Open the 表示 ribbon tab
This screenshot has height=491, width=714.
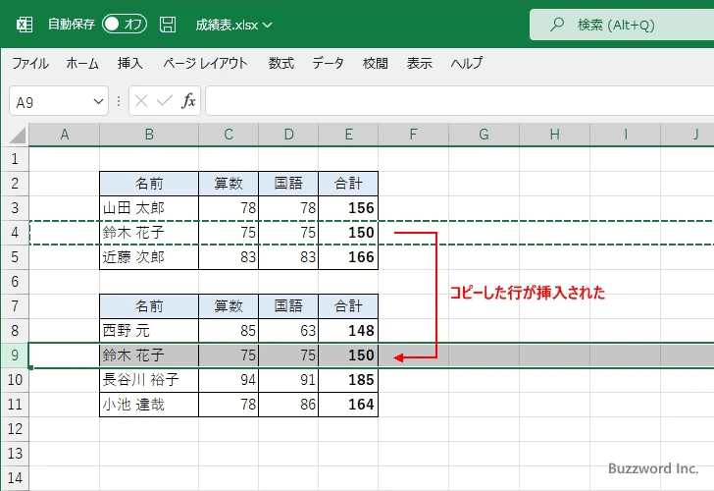point(420,63)
